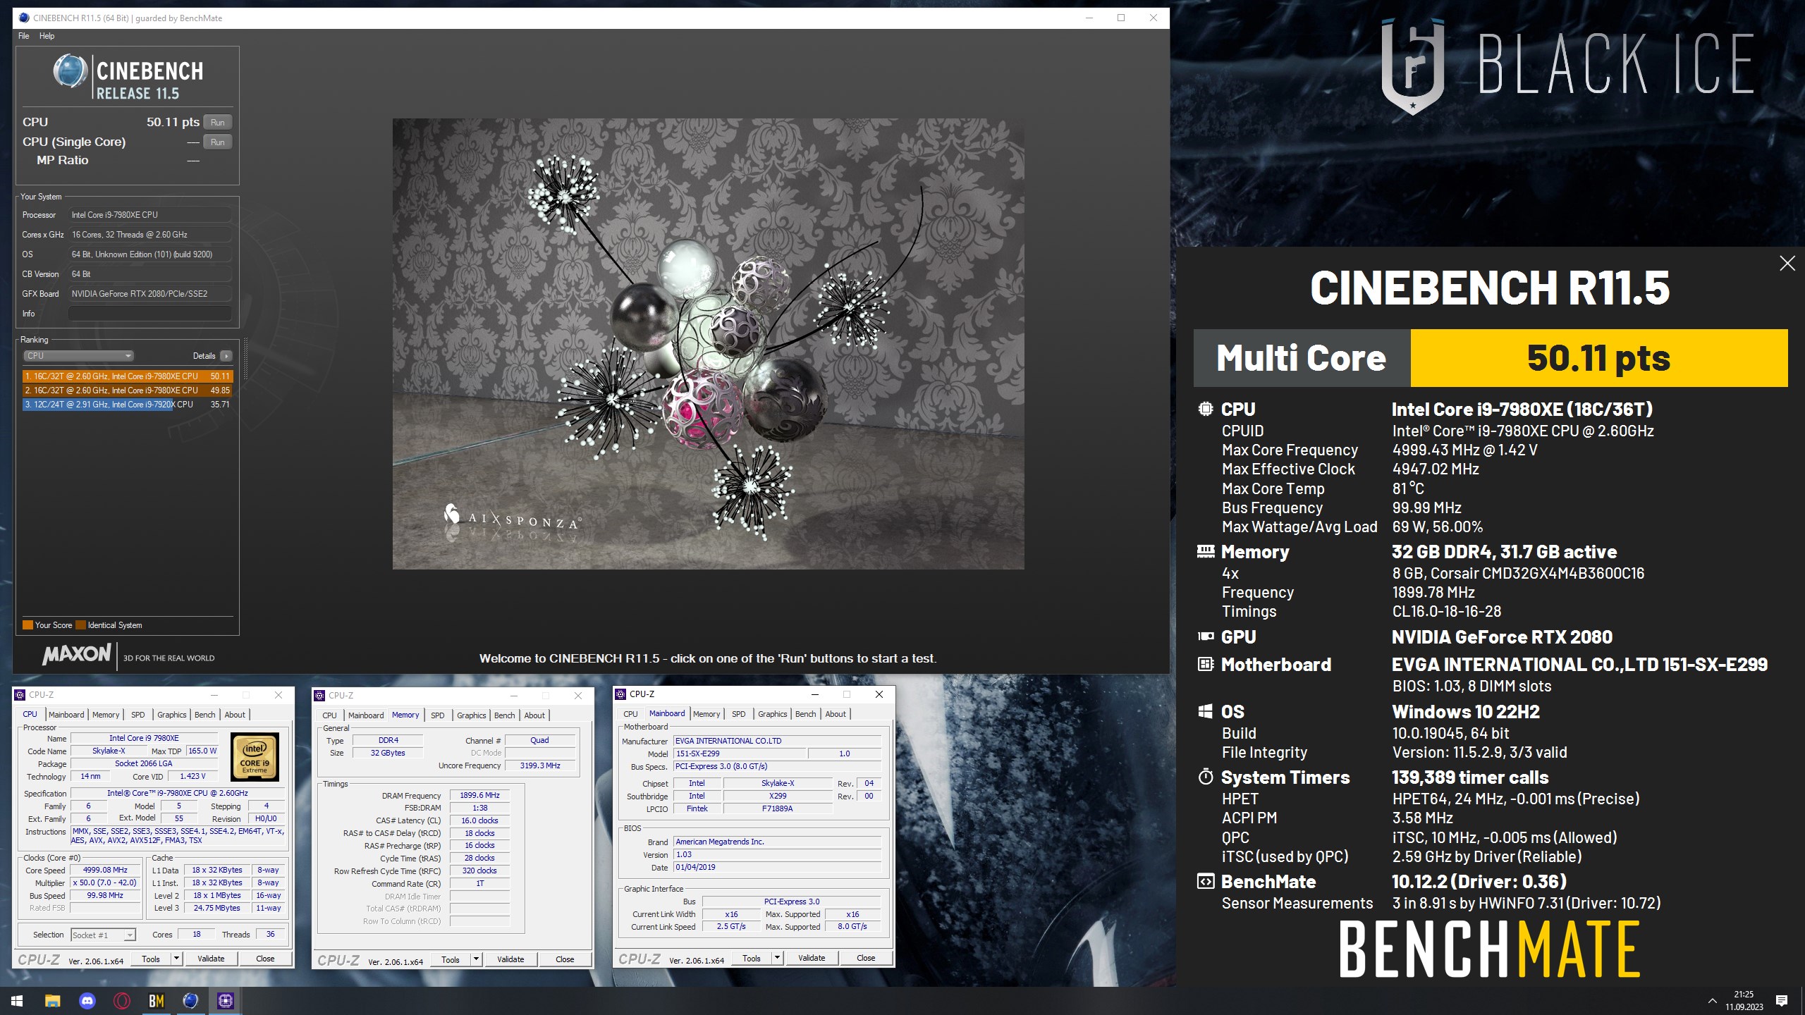
Task: Select ranking entry scoring 49.85
Action: [127, 390]
